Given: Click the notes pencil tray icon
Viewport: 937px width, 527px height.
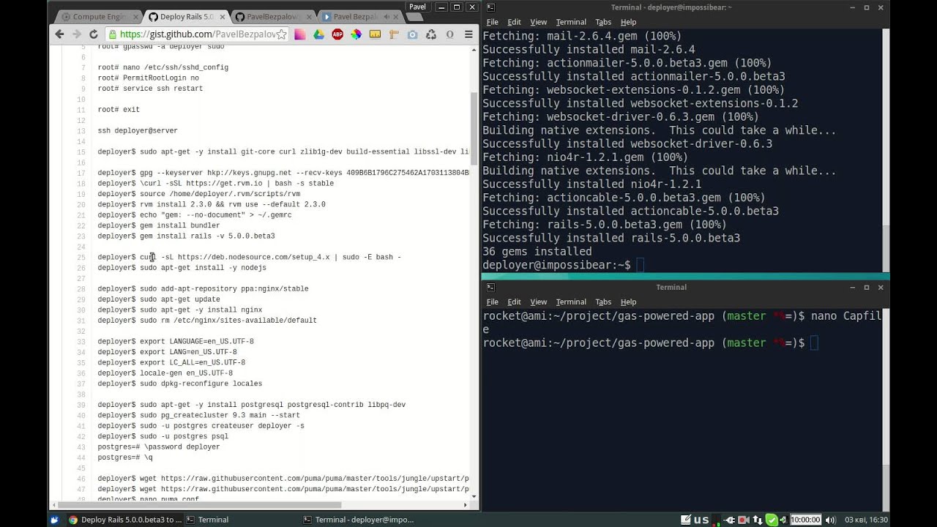Looking at the screenshot, I should pyautogui.click(x=686, y=520).
